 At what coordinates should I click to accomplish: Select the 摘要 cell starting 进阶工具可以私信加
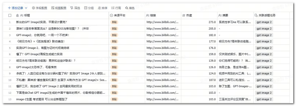click(235, 80)
